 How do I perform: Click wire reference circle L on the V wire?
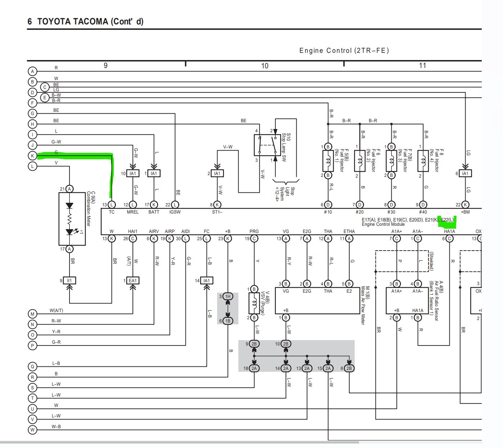(32, 166)
